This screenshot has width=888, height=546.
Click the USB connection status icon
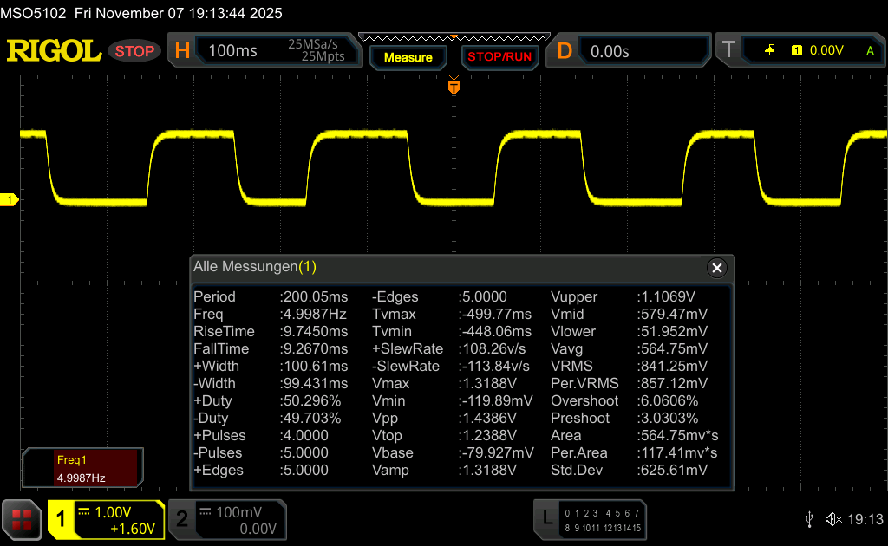[809, 519]
